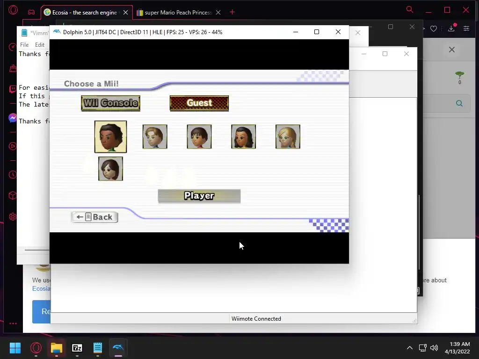Open the Opera main menu icon
This screenshot has width=479, height=359.
13,10
